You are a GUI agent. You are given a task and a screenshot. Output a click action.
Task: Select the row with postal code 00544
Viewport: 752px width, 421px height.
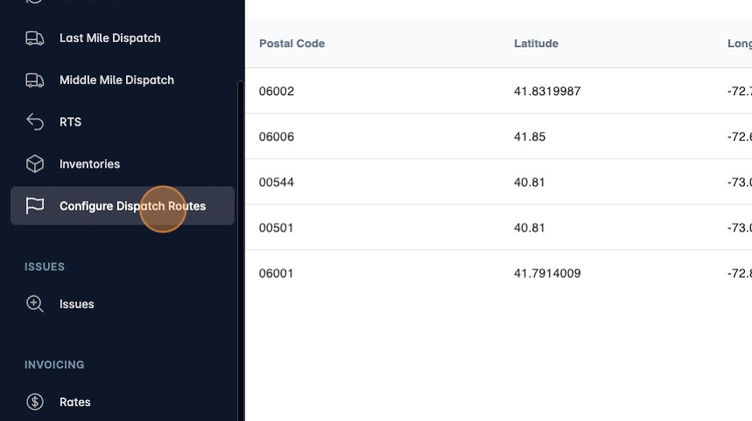276,182
